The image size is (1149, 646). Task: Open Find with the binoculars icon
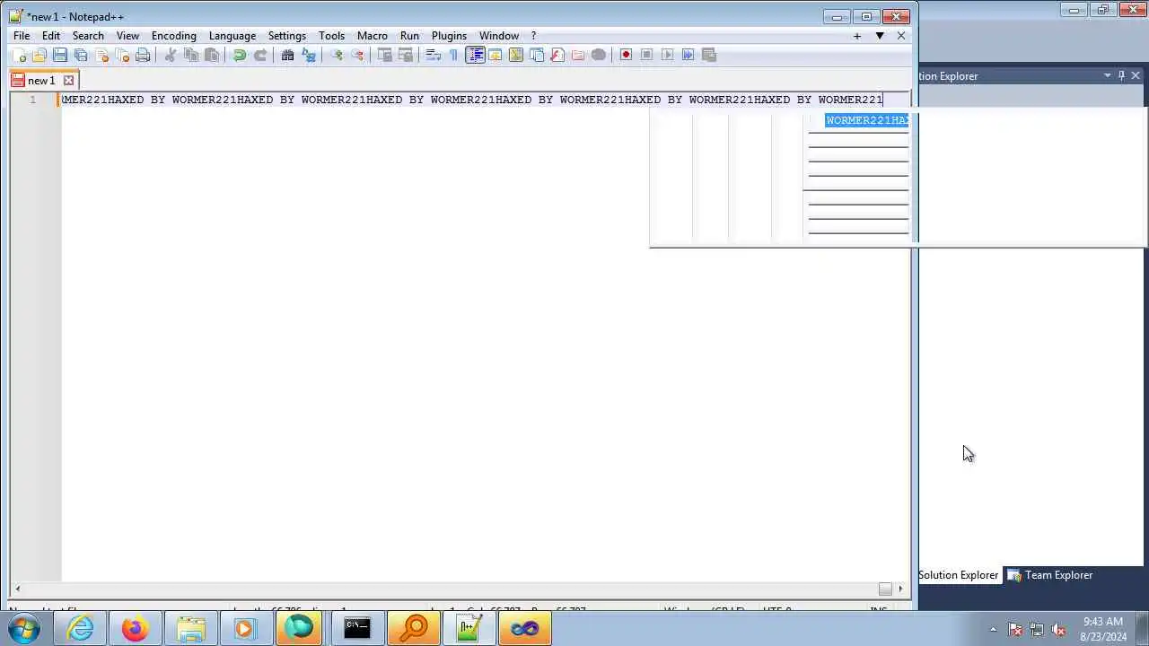pos(288,55)
